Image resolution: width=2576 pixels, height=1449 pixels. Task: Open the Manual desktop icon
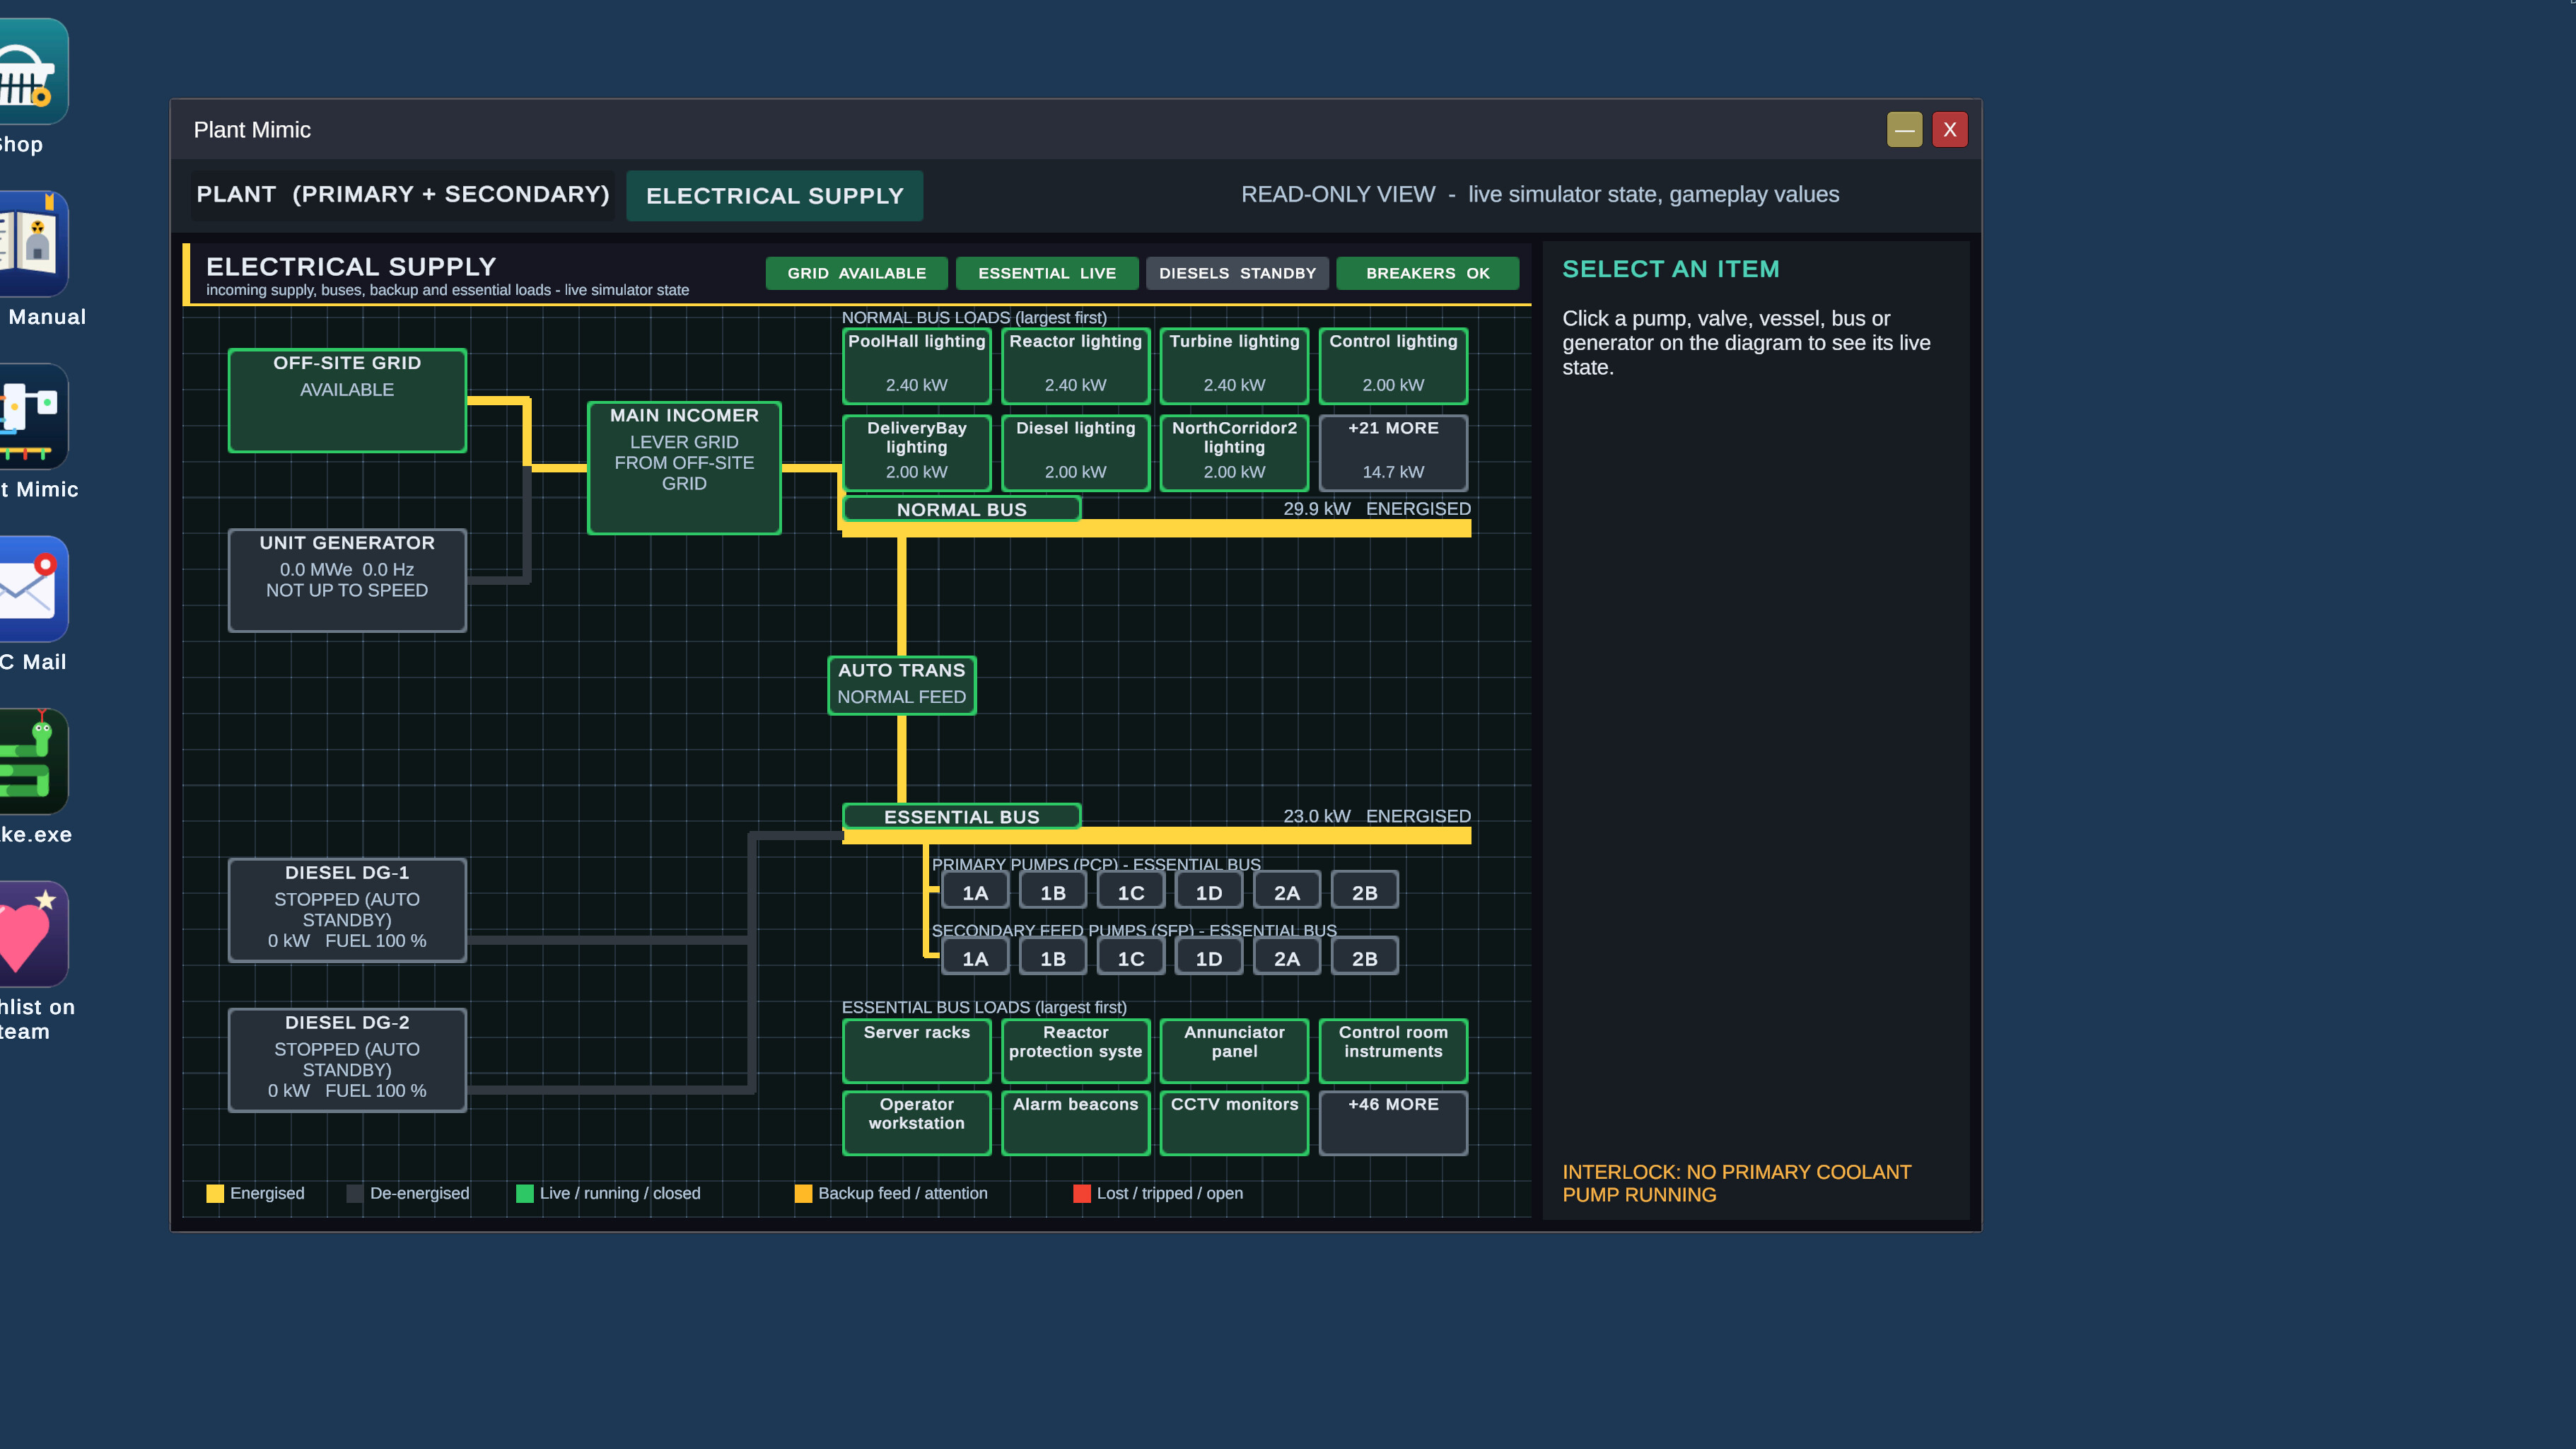(x=33, y=244)
